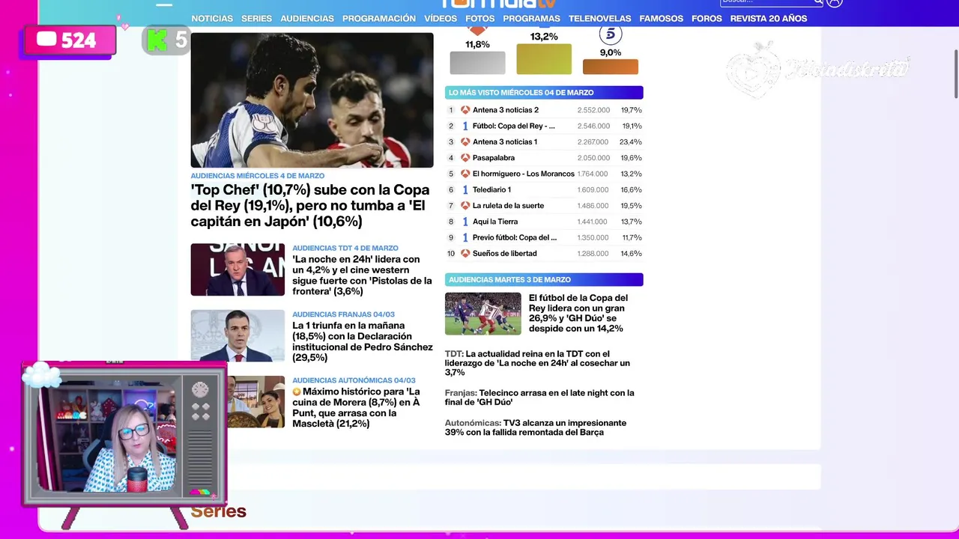The height and width of the screenshot is (539, 959).
Task: Click the search magnifier icon
Action: click(x=818, y=2)
